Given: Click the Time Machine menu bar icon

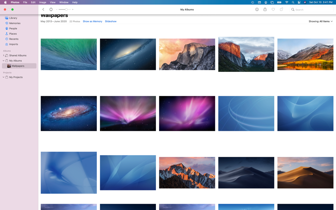Looking at the screenshot, I should pyautogui.click(x=253, y=2).
